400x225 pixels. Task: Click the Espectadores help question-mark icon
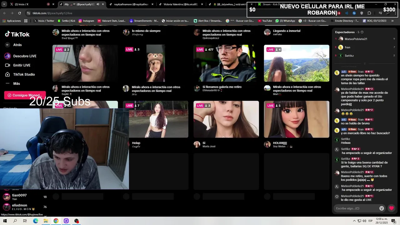362,32
